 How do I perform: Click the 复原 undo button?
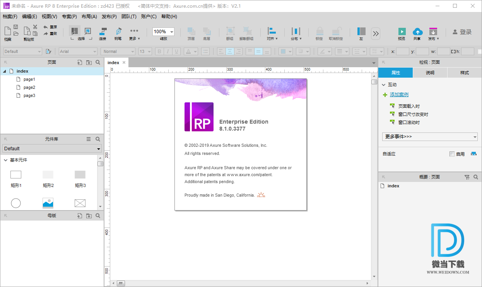click(x=50, y=27)
